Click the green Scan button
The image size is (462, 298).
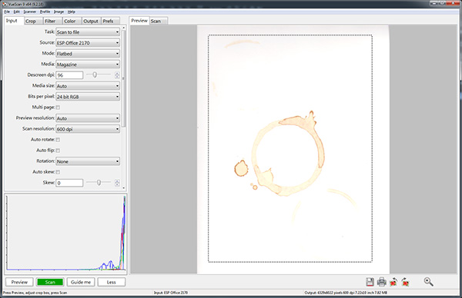tap(50, 282)
